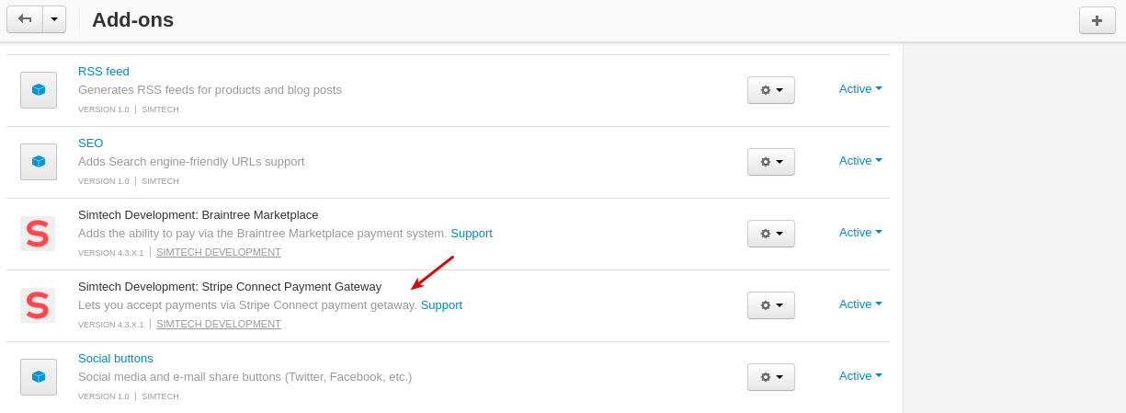
Task: Click the SEO add-on box icon
Action: [39, 162]
